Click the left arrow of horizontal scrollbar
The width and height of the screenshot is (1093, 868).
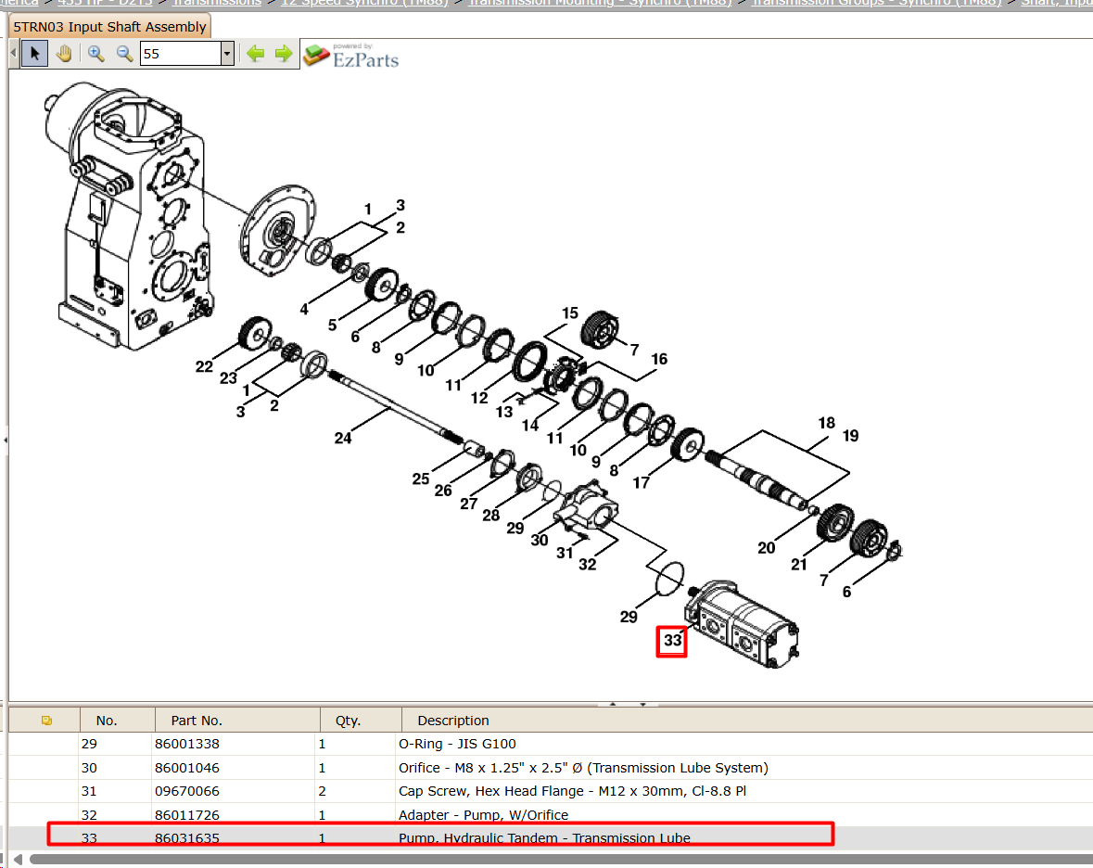(x=19, y=860)
